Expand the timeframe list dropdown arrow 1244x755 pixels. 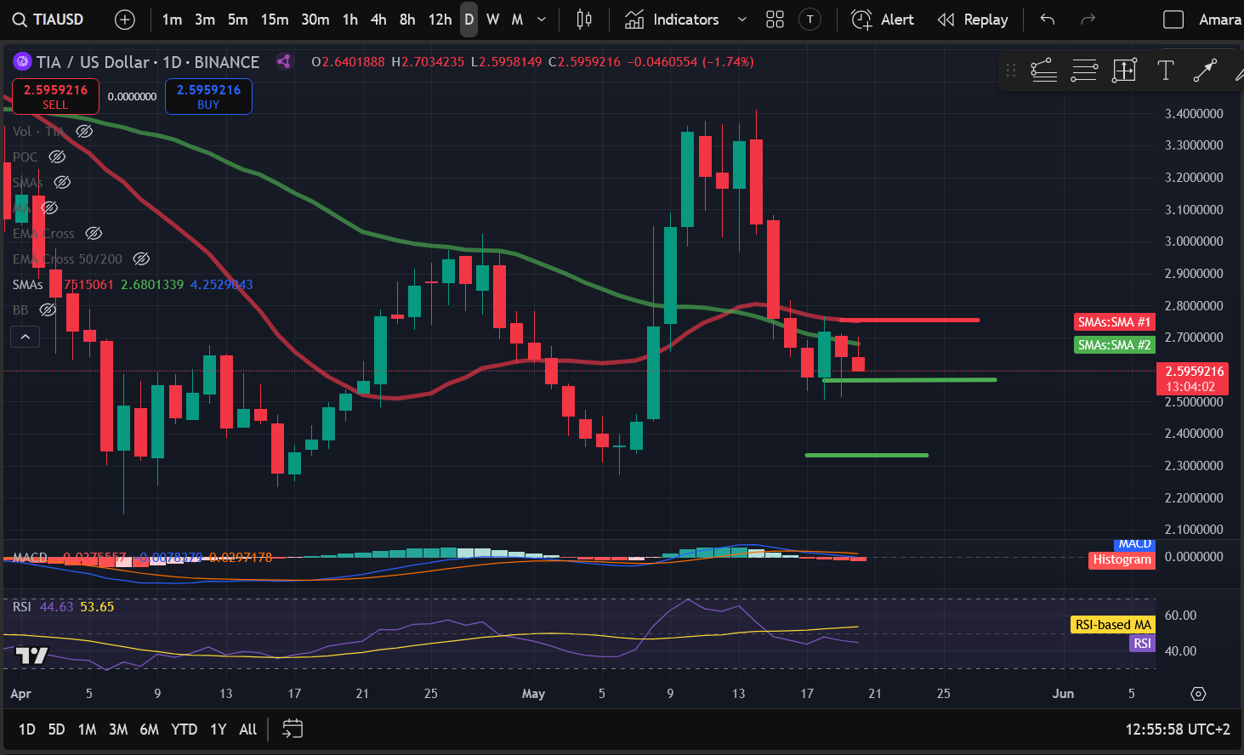[542, 20]
